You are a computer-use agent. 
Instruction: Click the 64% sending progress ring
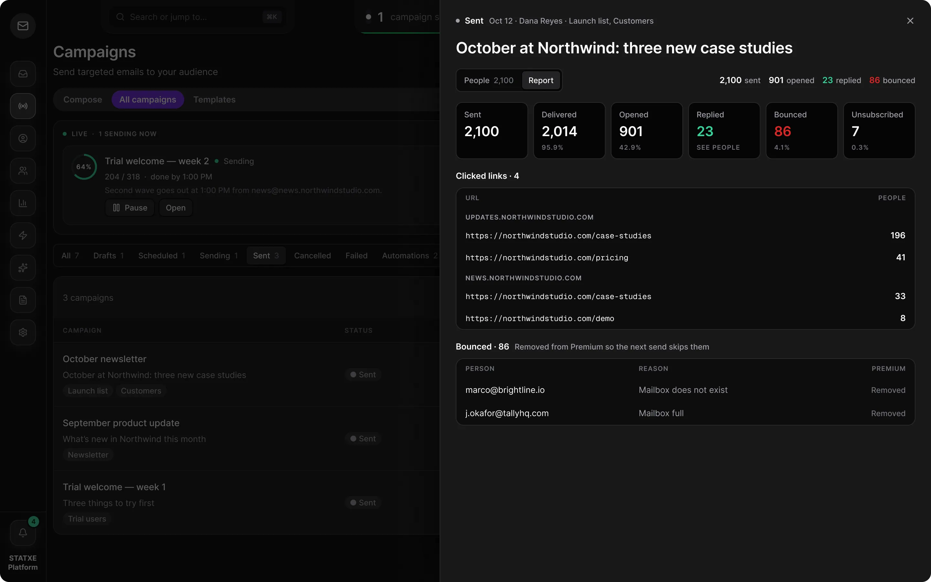[84, 167]
